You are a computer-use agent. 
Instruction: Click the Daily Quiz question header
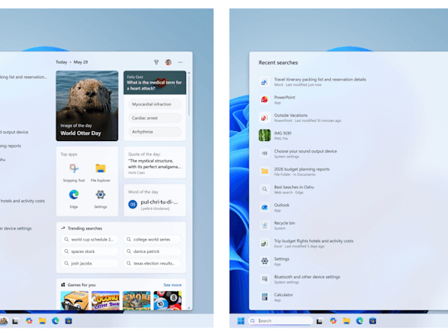click(x=154, y=83)
